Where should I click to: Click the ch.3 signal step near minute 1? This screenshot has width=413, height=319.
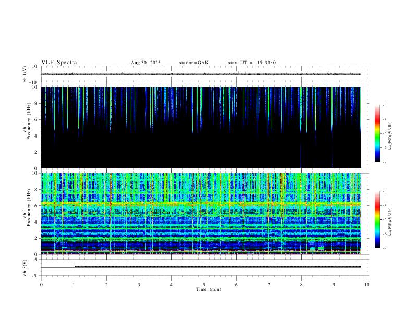(75, 267)
